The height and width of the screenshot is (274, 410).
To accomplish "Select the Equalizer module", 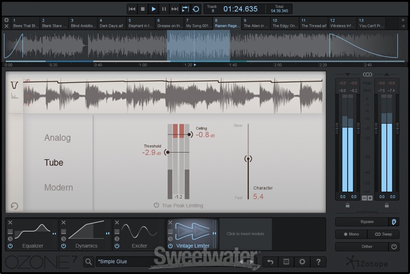I will tap(33, 234).
